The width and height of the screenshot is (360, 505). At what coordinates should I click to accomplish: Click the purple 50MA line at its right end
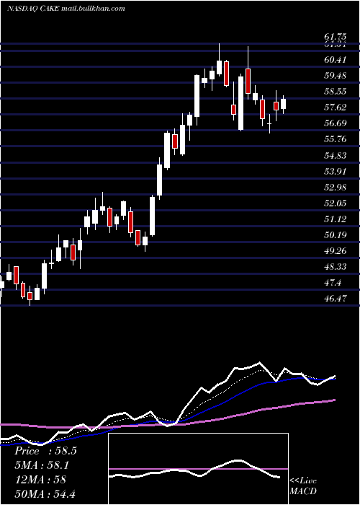click(334, 400)
